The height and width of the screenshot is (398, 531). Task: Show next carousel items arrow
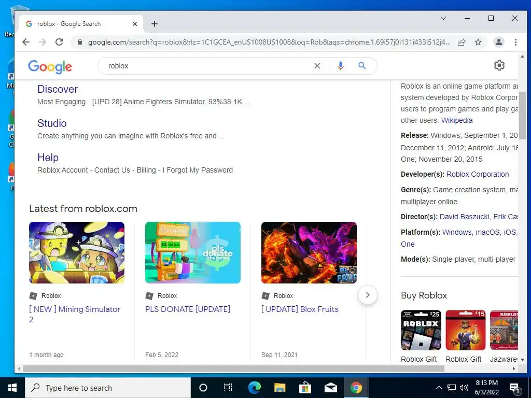(x=368, y=295)
